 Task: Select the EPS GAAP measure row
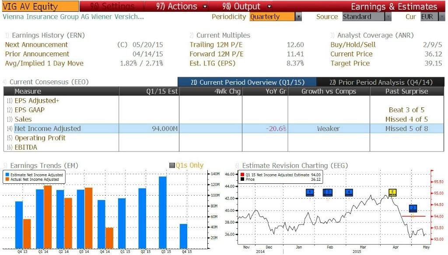224,110
